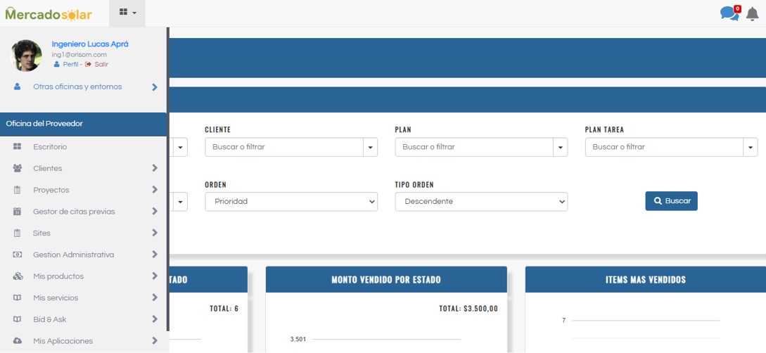766x353 pixels.
Task: Open the notifications bell
Action: tap(752, 14)
